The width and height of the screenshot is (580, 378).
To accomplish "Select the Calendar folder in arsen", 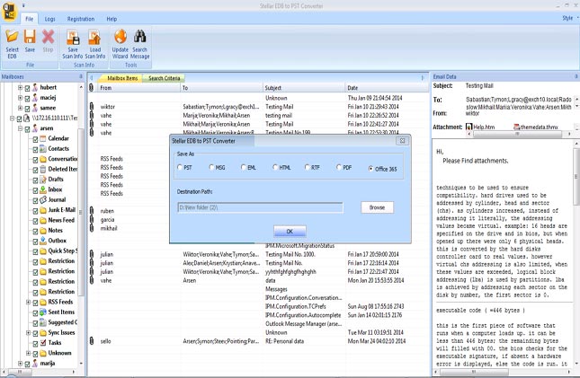I will (x=58, y=138).
